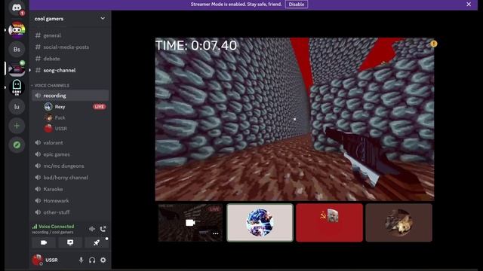This screenshot has width=483, height=271.
Task: Click Add a Server plus icon
Action: point(17,126)
